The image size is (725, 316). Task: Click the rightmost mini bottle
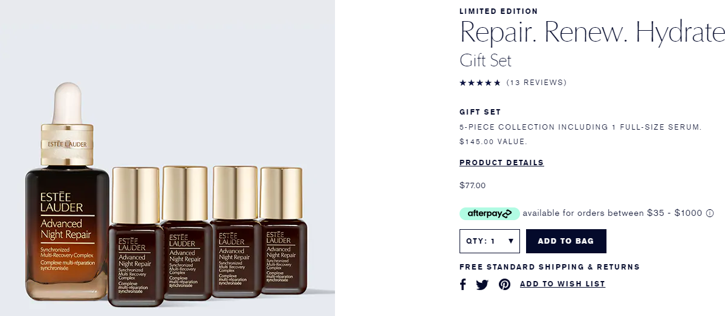pos(283,230)
